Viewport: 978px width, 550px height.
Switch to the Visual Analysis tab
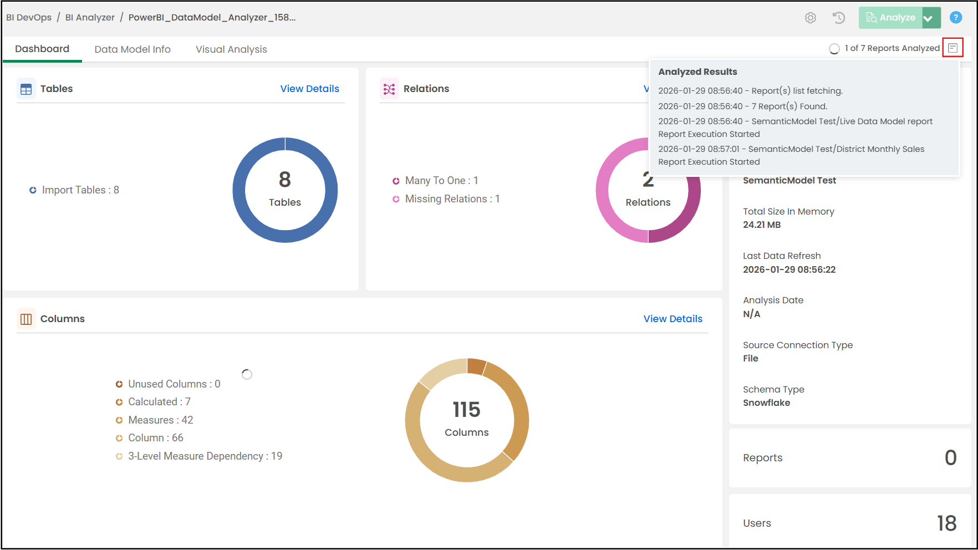[x=231, y=49]
